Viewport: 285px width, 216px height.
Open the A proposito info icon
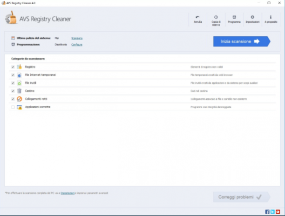(x=271, y=19)
